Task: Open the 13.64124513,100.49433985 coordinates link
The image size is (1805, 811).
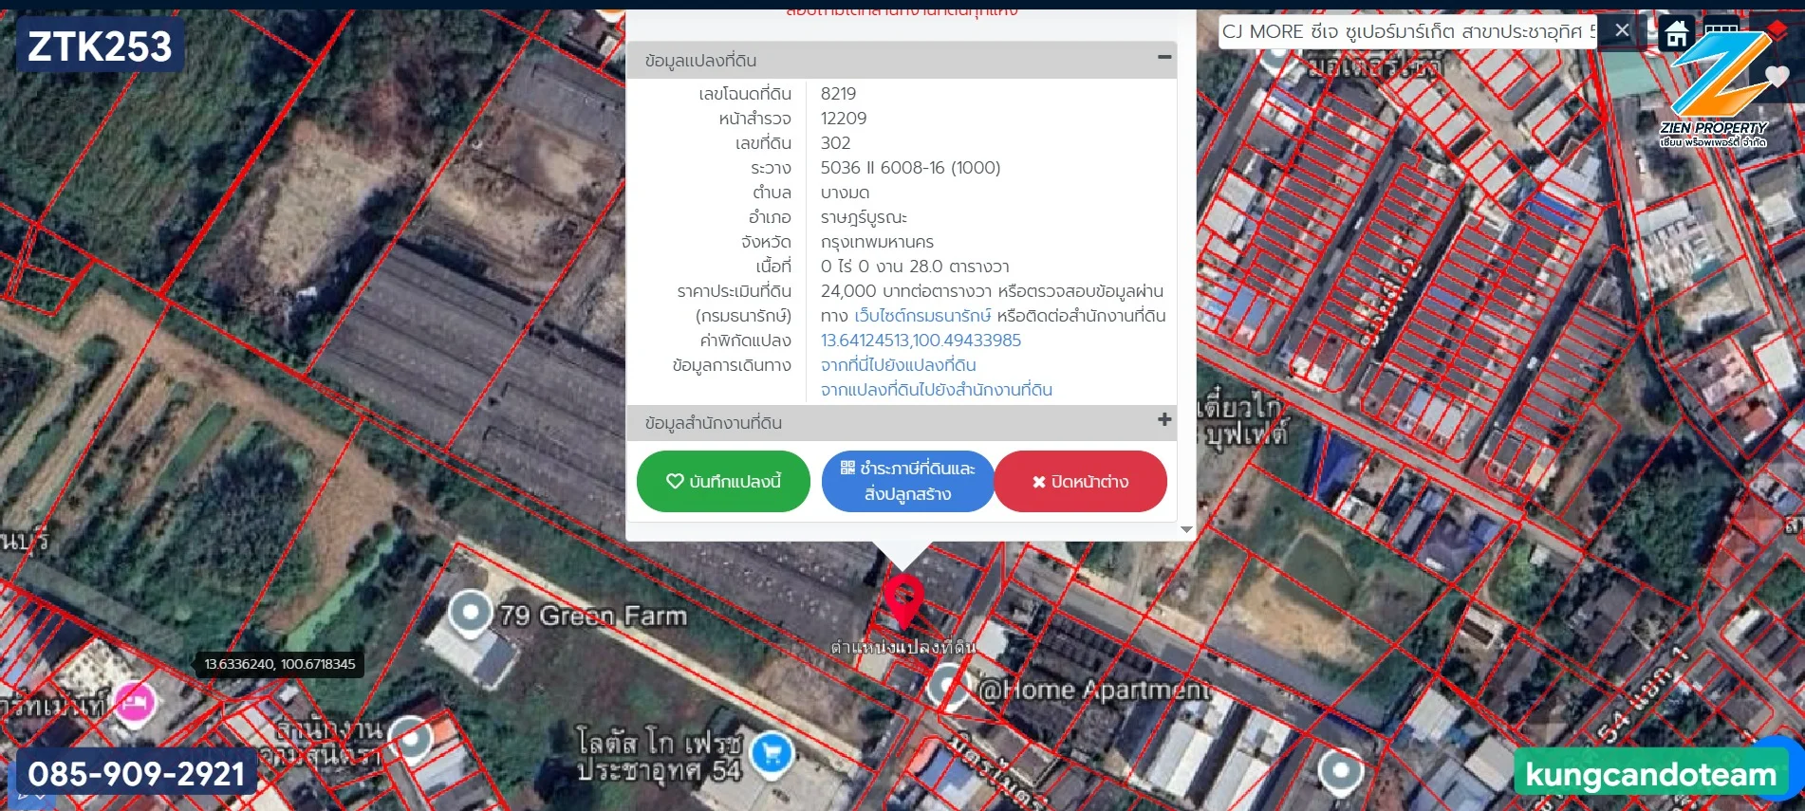Action: coord(921,341)
